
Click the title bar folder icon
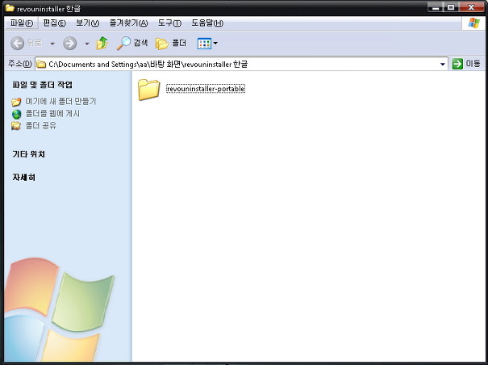(10, 8)
